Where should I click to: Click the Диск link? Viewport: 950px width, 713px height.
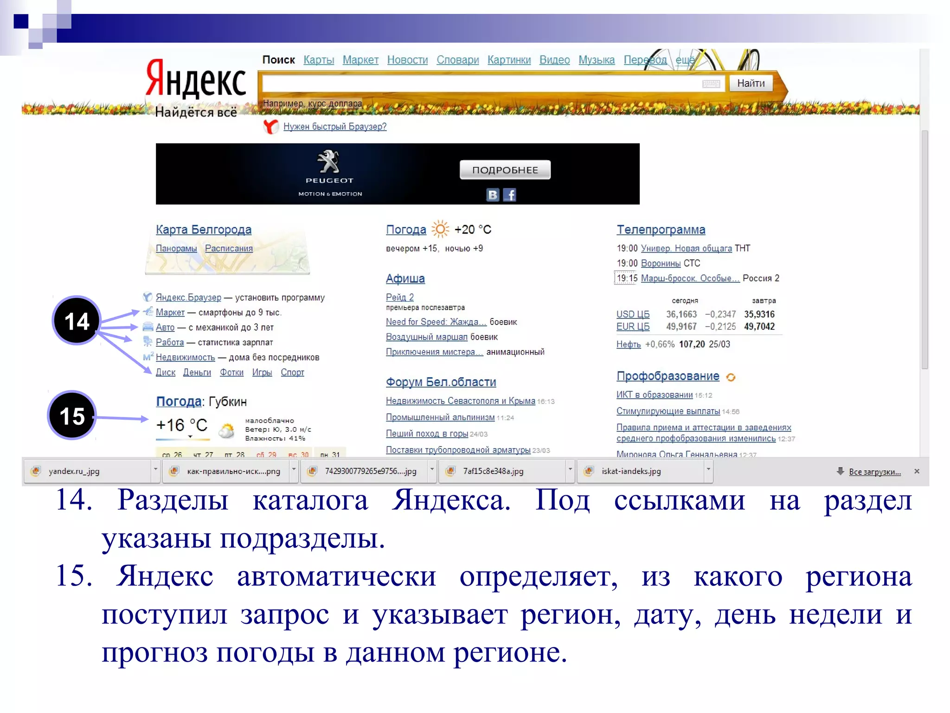pyautogui.click(x=166, y=372)
